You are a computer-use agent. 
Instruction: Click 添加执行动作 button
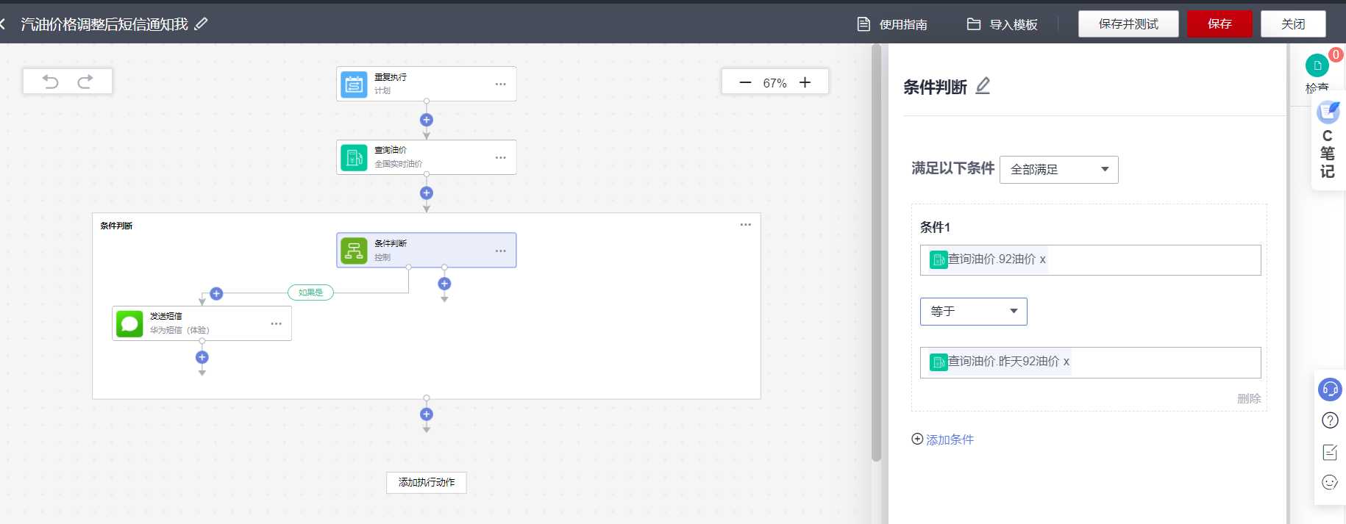427,482
